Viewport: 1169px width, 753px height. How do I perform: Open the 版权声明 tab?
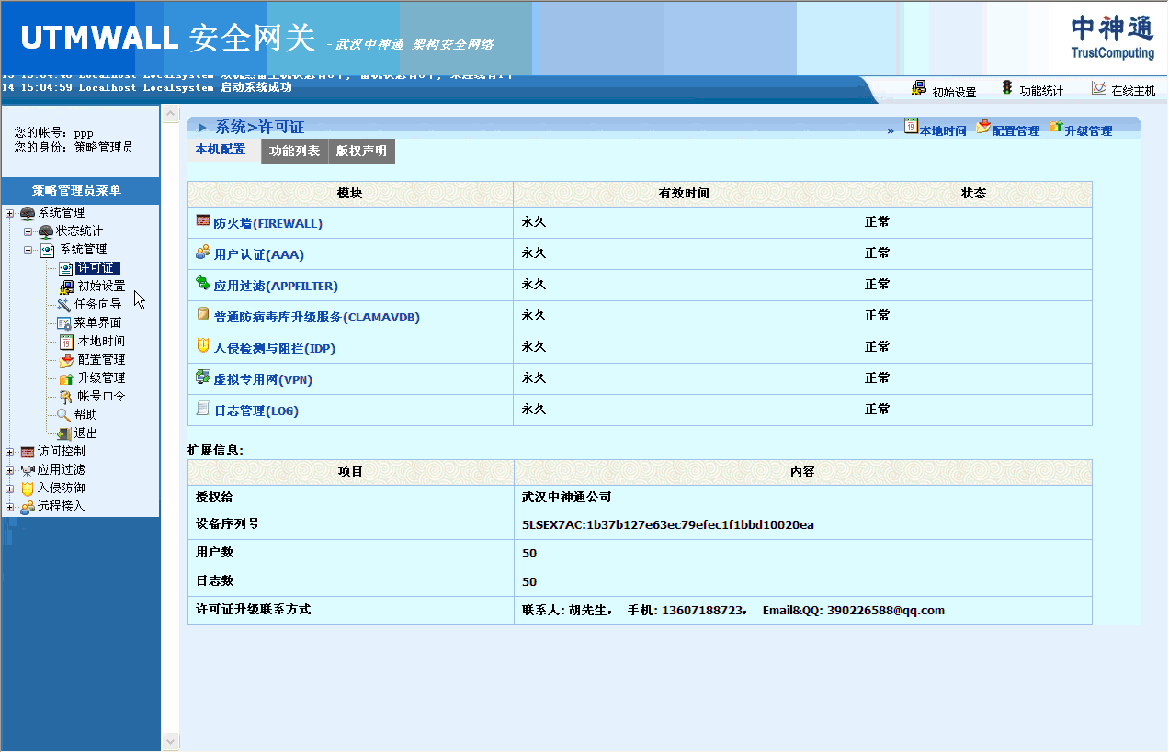point(361,152)
